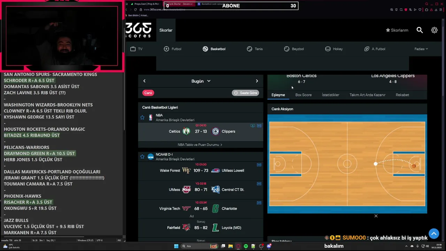Open File Explorer from the taskbar
The width and height of the screenshot is (446, 251).
[x=230, y=246]
